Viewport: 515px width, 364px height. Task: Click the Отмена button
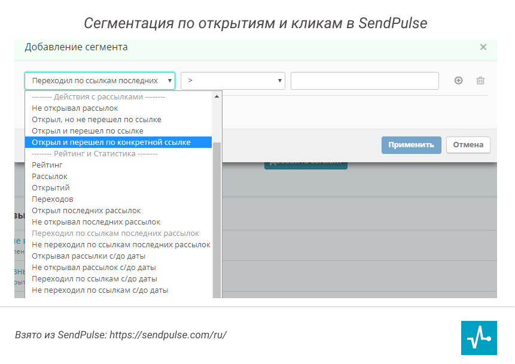pos(468,145)
